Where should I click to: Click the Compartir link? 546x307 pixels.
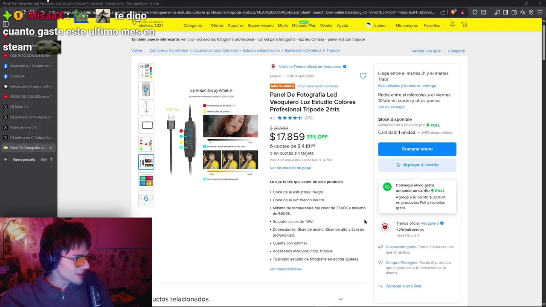coord(456,51)
